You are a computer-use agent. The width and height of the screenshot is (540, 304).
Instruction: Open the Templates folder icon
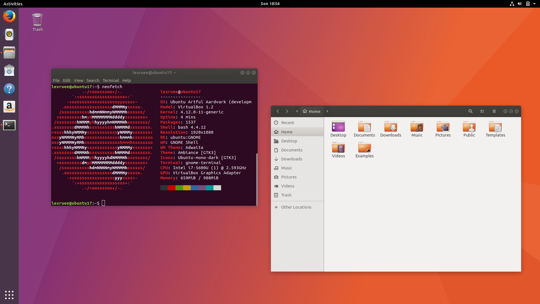[495, 127]
